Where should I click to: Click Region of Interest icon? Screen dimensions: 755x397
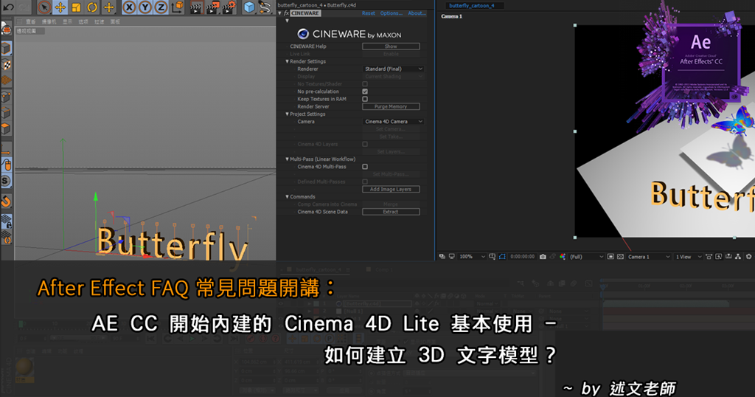(x=610, y=257)
